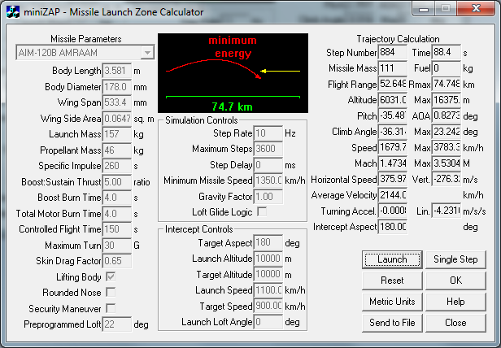Click the OK button
The image size is (501, 348).
(x=455, y=281)
